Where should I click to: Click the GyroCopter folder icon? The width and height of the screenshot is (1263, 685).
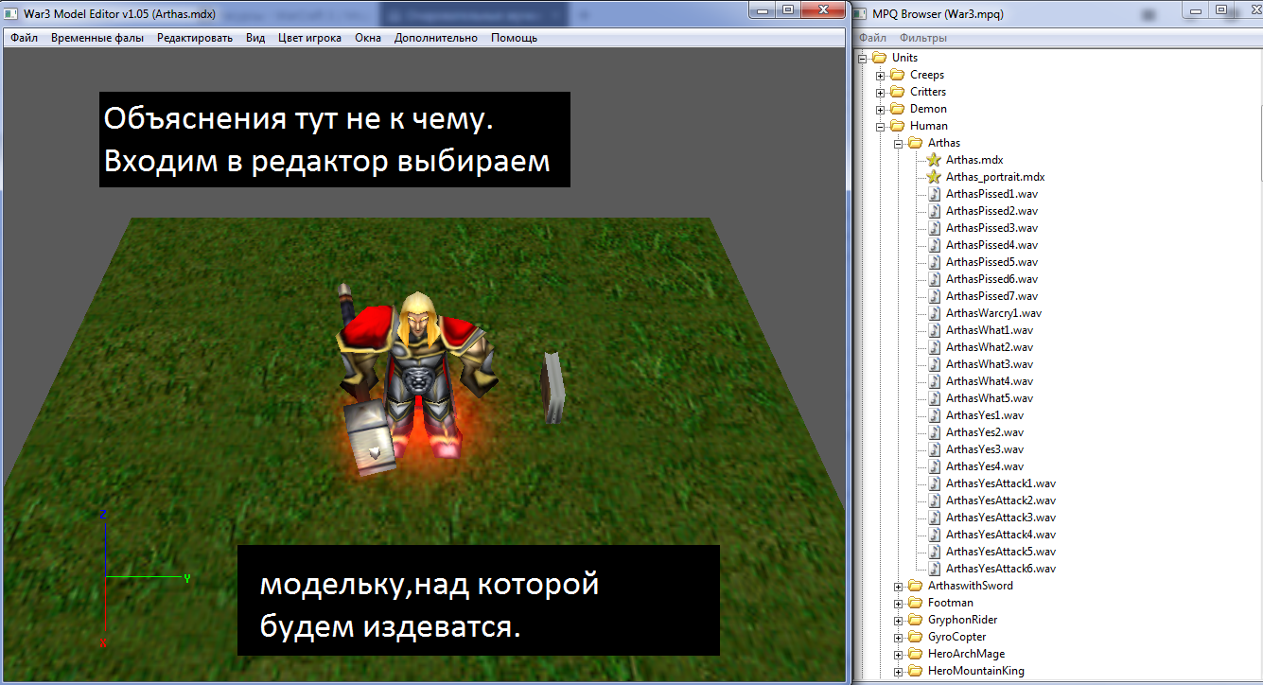coord(916,637)
